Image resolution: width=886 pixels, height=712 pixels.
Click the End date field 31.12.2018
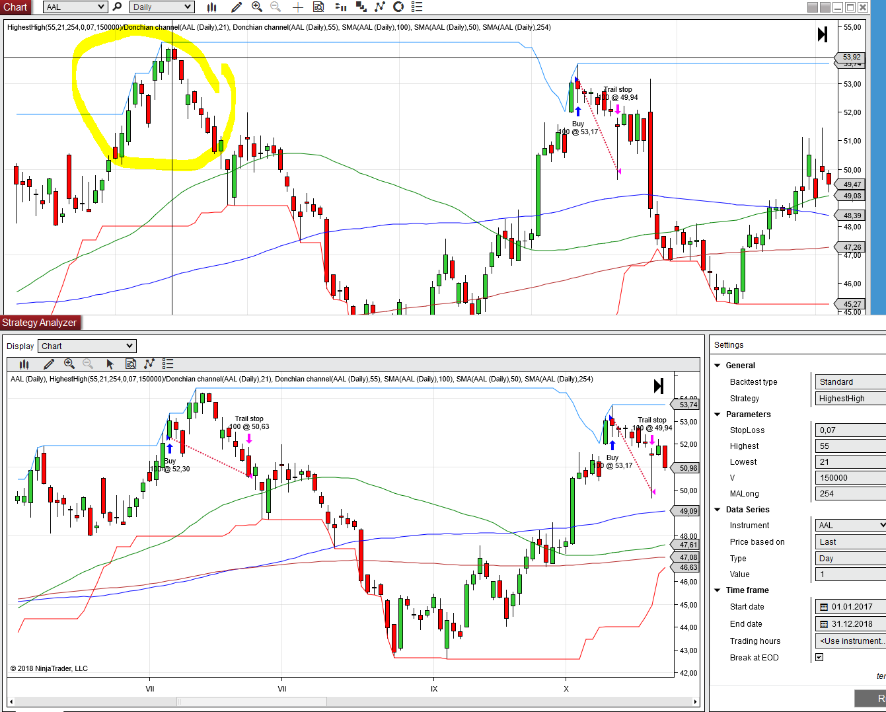[x=852, y=624]
